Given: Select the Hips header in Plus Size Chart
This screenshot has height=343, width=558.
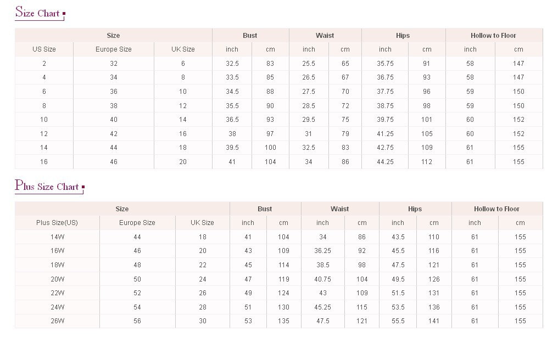Looking at the screenshot, I should click(x=415, y=209).
